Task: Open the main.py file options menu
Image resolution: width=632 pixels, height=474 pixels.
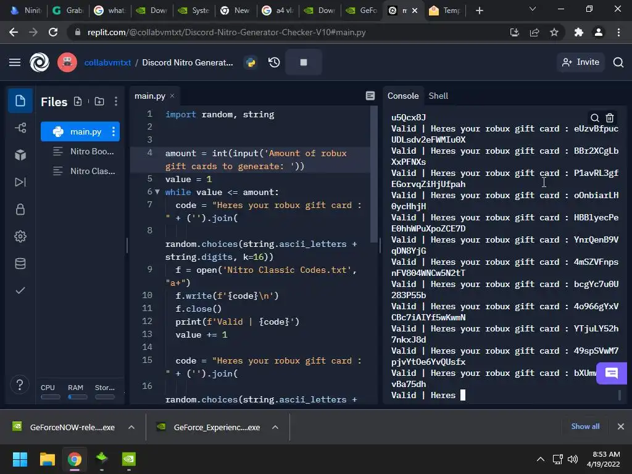Action: click(114, 131)
